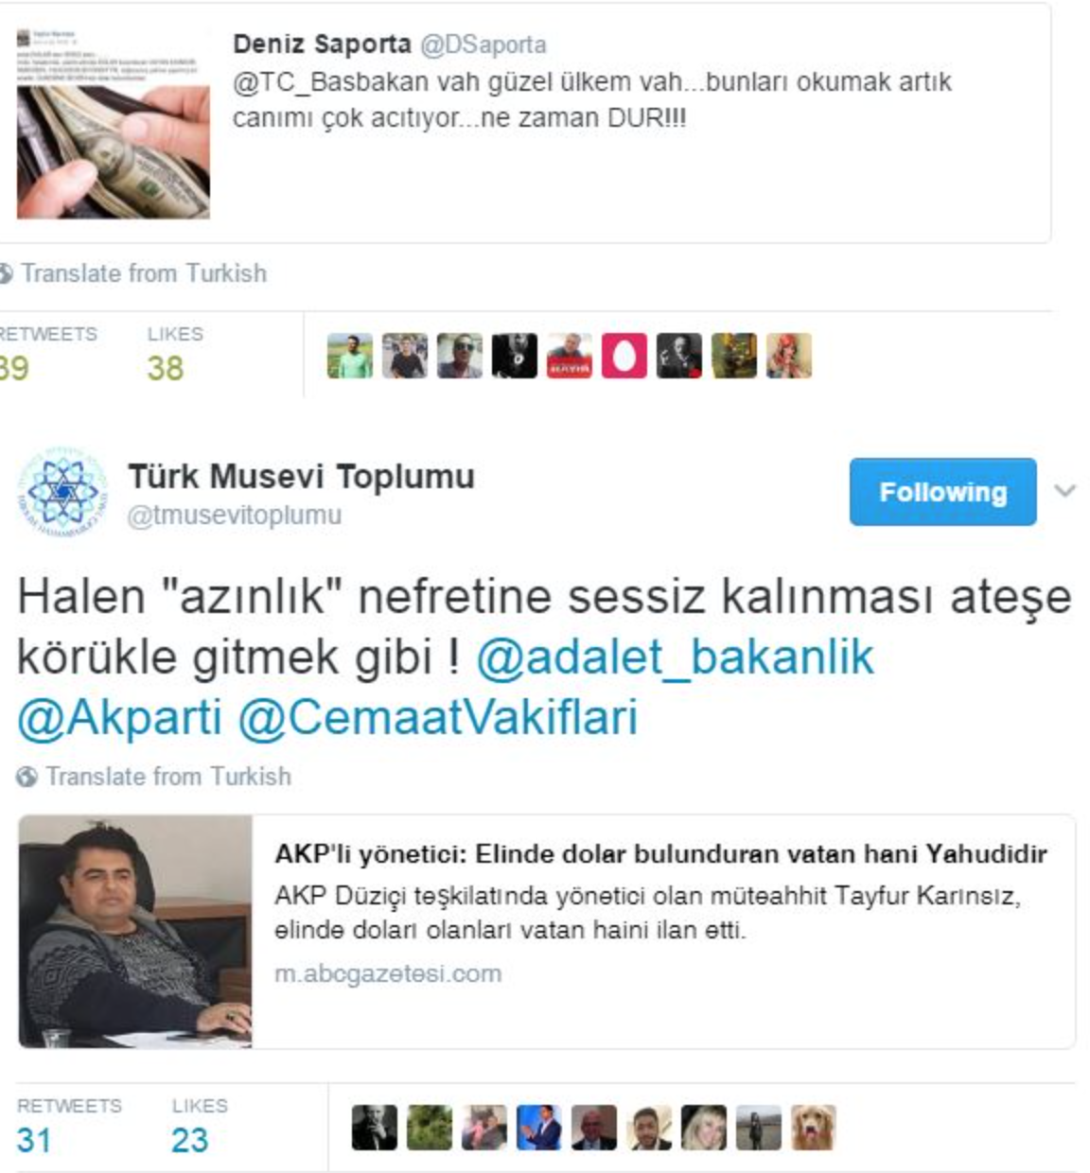The height and width of the screenshot is (1173, 1090).
Task: View the 31 retweets count
Action: [x=34, y=1140]
